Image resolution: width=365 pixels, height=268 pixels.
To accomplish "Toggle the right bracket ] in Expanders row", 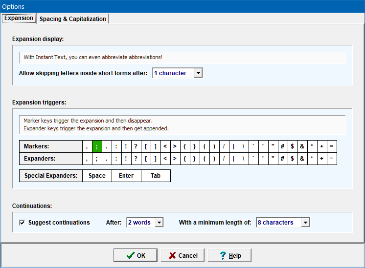I will (156, 159).
